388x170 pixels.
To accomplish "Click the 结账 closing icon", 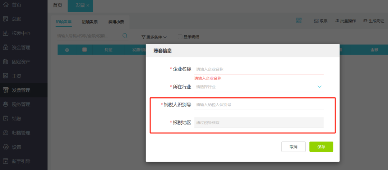I will click(6, 119).
